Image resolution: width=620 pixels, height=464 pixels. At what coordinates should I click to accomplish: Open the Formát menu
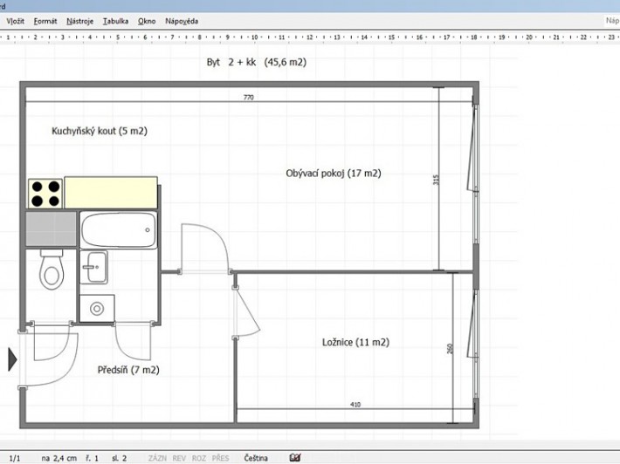(45, 20)
